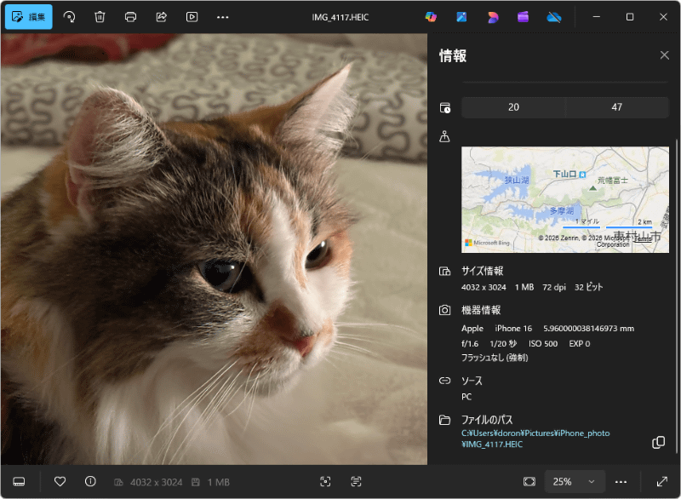Select the minute field showing 47

coord(618,107)
